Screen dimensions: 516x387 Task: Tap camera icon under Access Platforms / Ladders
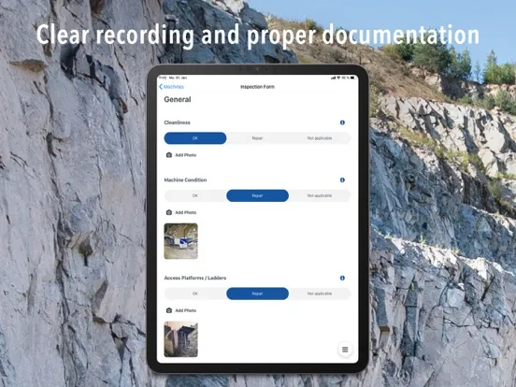point(169,310)
